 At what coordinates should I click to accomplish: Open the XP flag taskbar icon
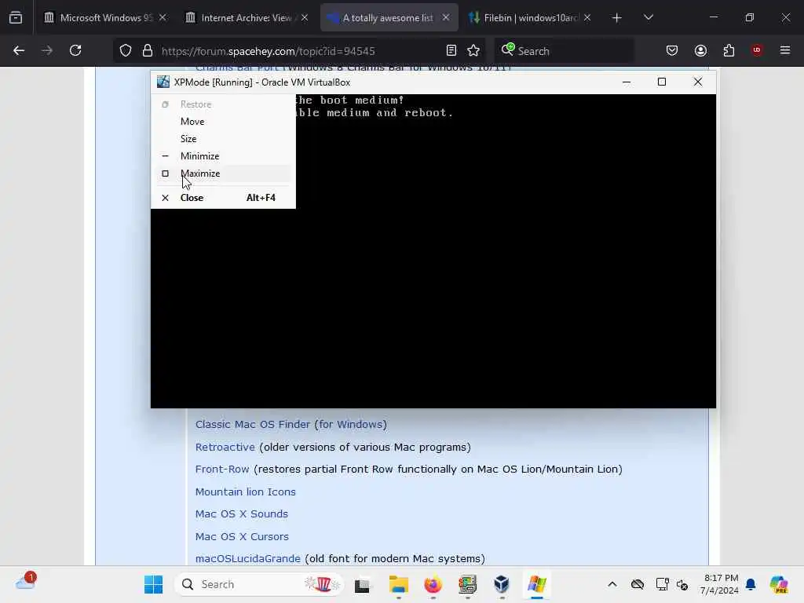point(536,584)
